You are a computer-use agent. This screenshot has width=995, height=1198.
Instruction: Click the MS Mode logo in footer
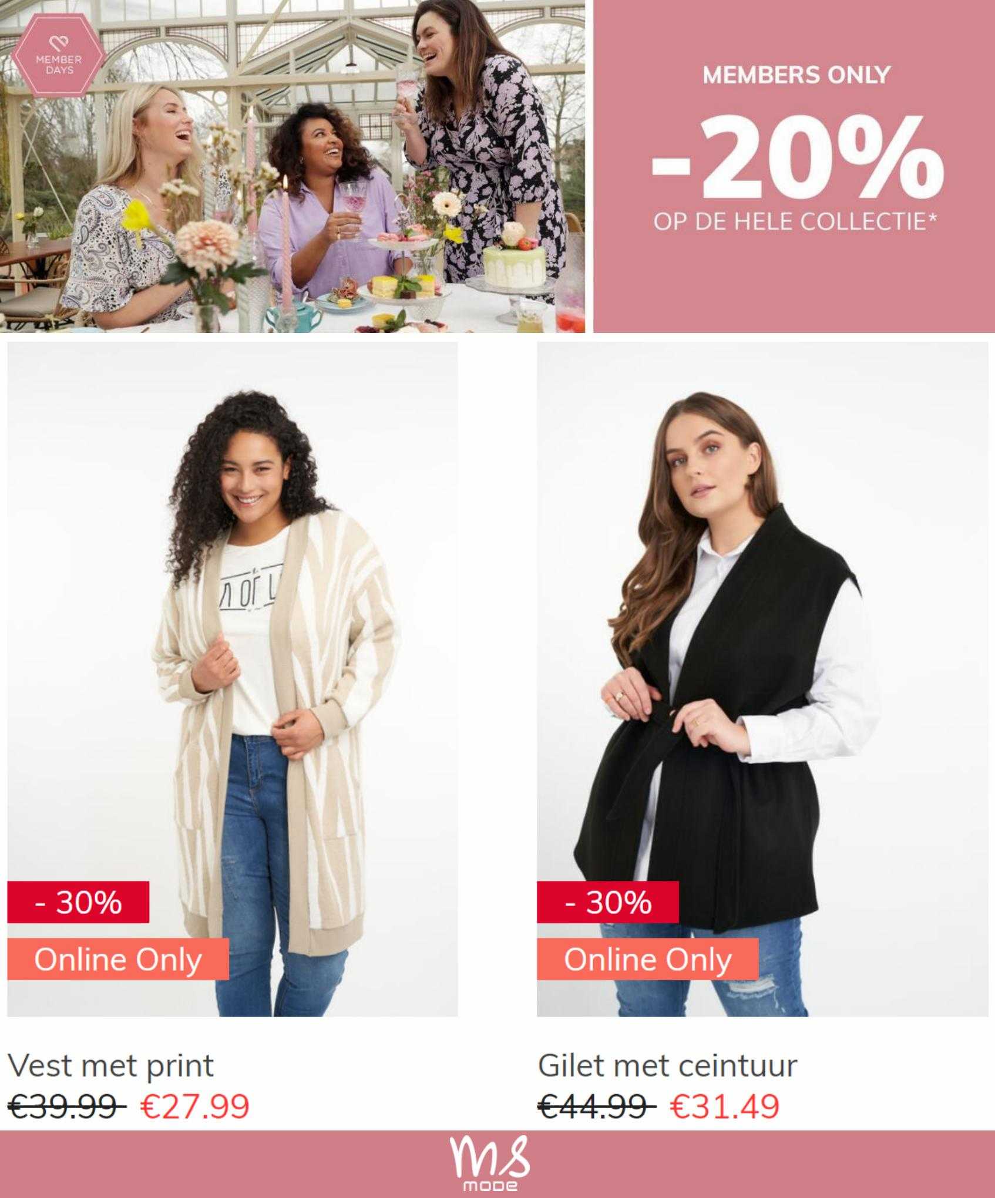point(490,1163)
